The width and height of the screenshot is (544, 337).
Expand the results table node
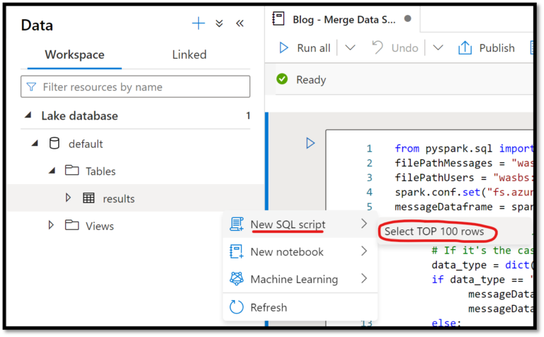[x=68, y=198]
